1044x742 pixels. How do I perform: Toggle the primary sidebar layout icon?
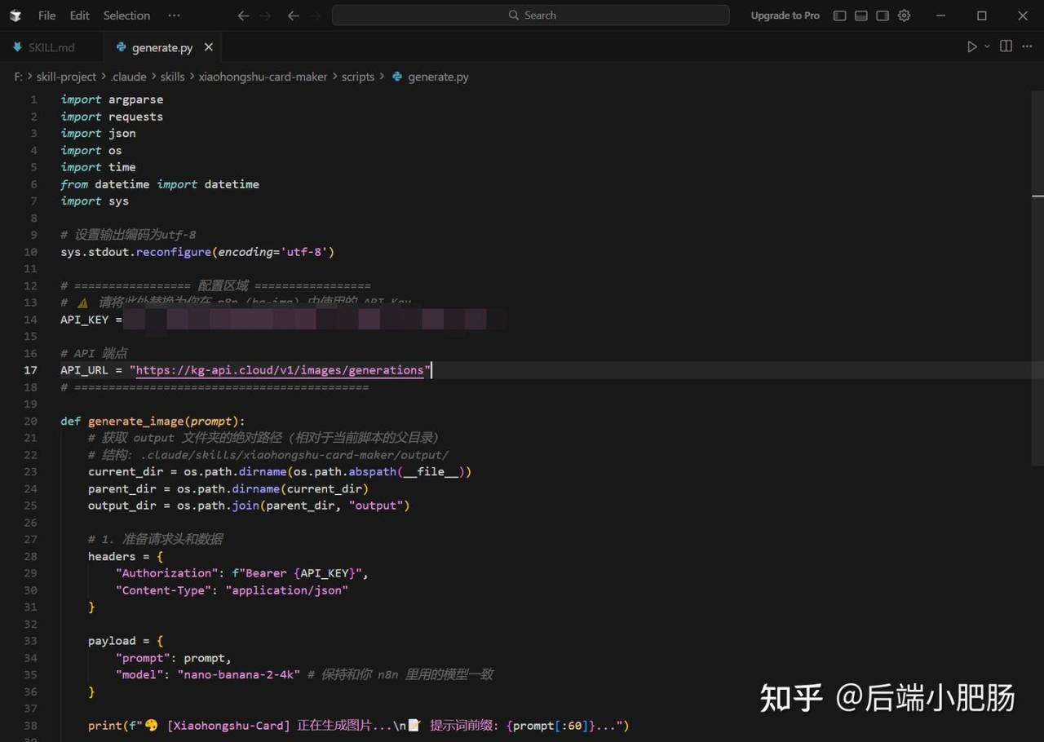(x=839, y=15)
